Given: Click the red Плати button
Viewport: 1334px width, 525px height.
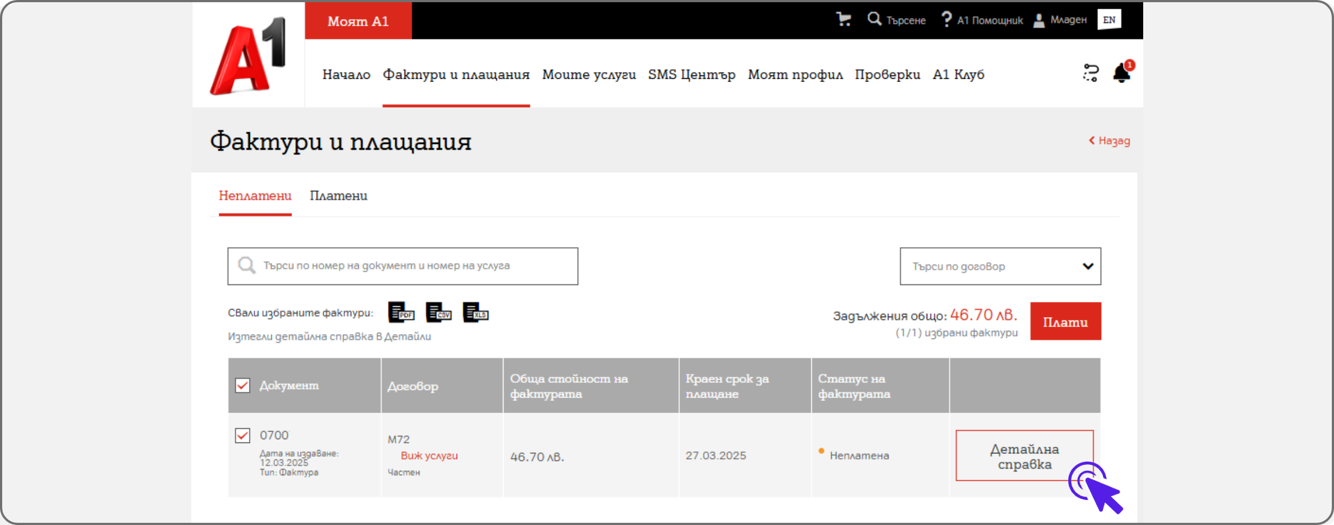Looking at the screenshot, I should pos(1066,322).
